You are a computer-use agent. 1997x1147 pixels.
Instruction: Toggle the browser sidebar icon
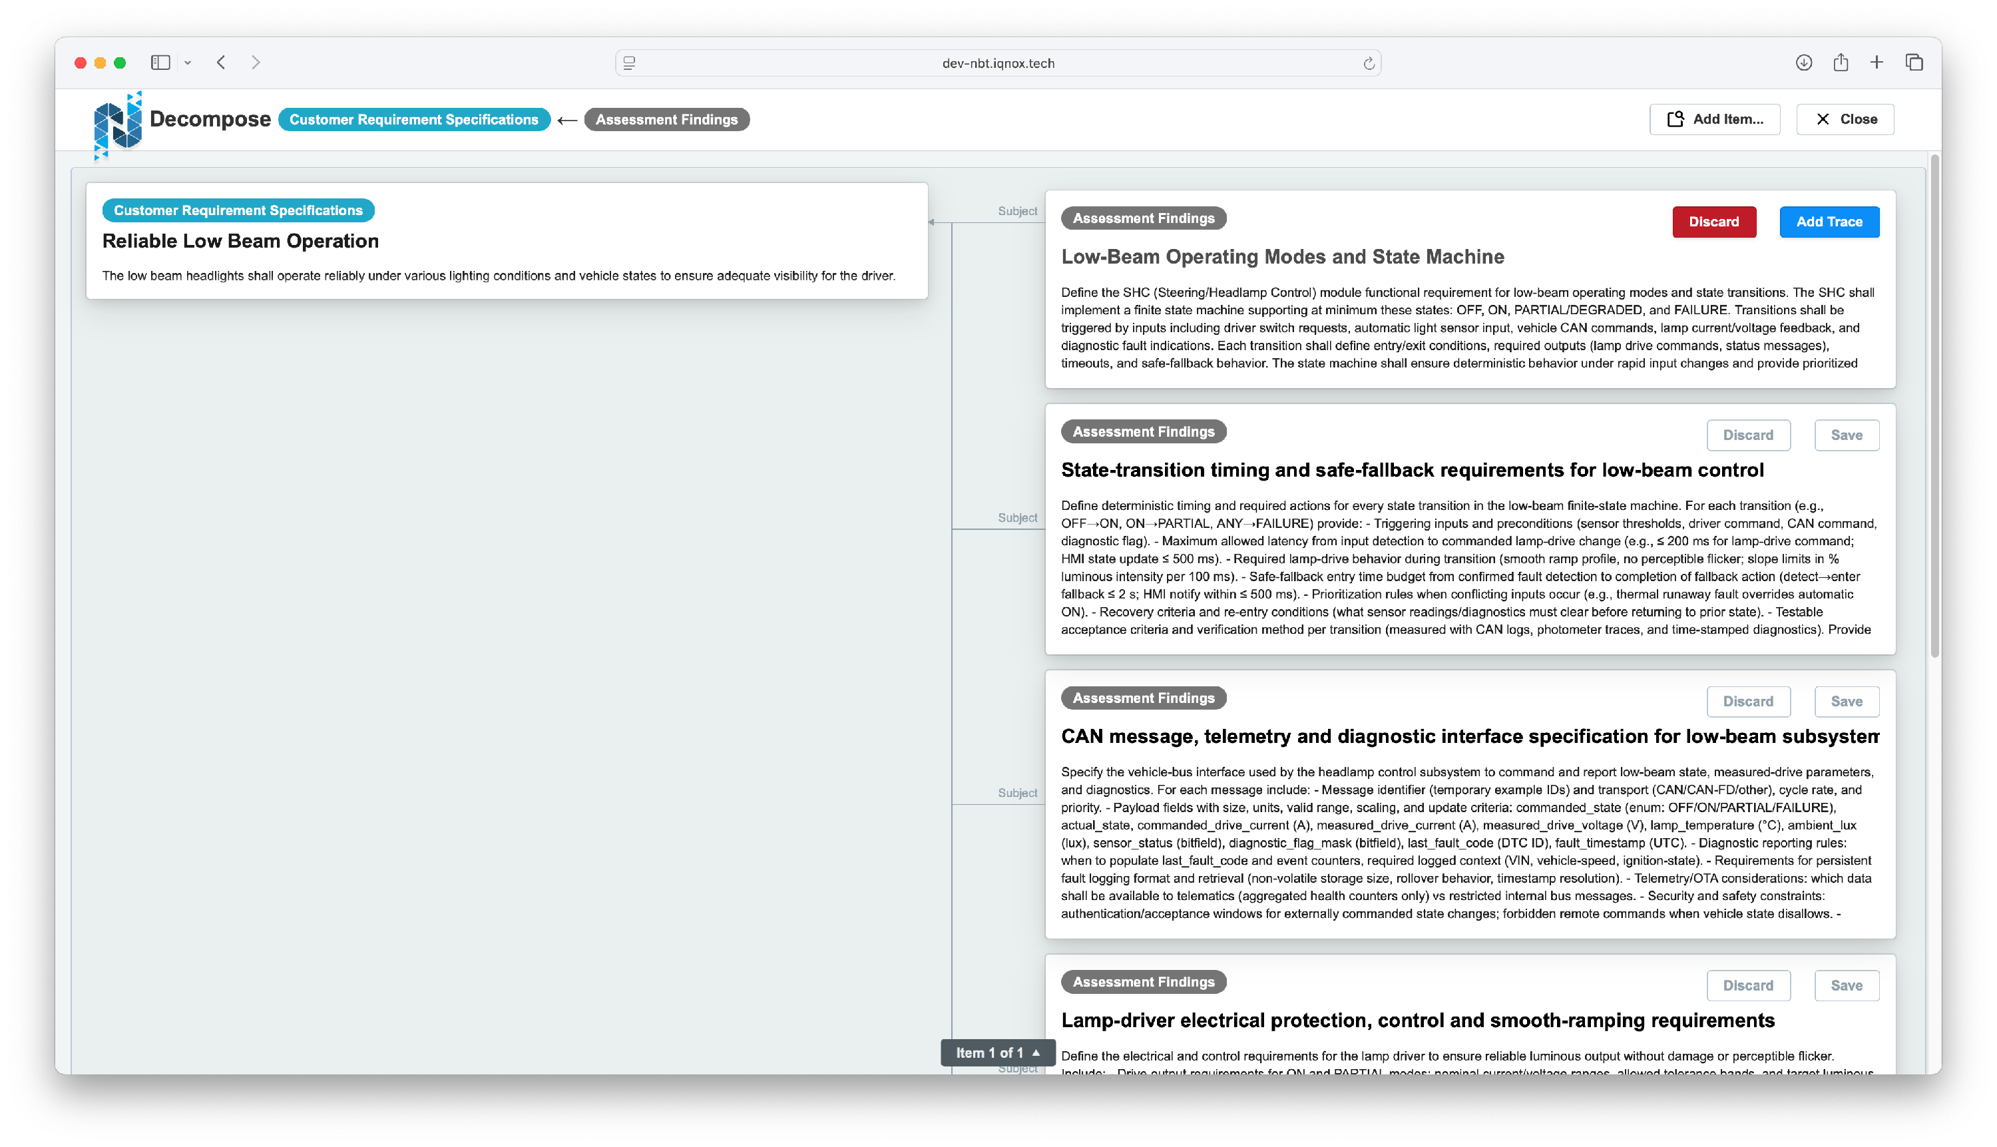[x=160, y=62]
